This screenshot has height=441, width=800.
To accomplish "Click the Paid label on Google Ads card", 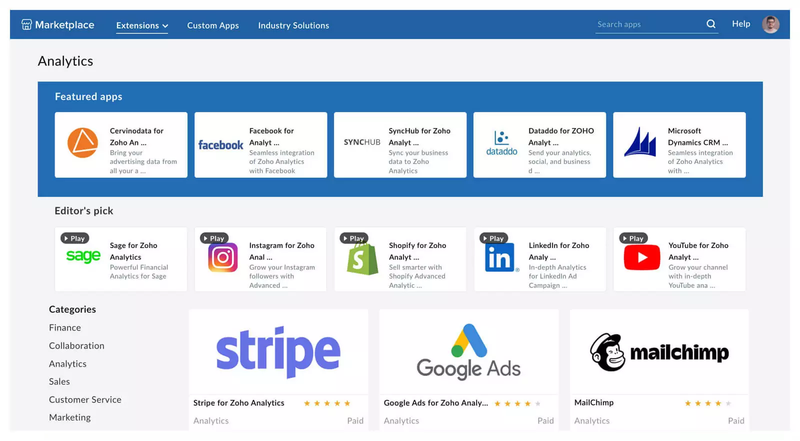I will [545, 421].
